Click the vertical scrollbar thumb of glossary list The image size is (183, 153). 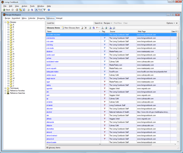[x=178, y=58]
